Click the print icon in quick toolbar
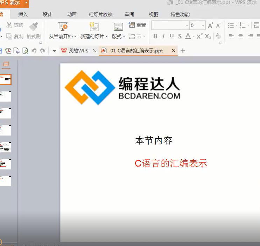 (16, 51)
